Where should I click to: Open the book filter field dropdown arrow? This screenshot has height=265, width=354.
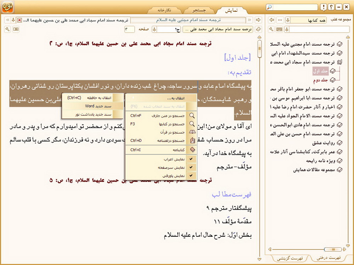click(x=287, y=29)
